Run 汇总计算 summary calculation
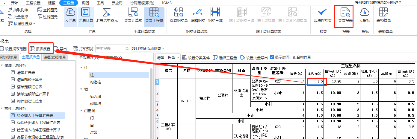 [86, 15]
